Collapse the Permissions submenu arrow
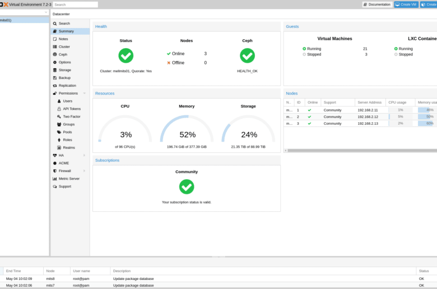The image size is (437, 289). click(x=85, y=94)
